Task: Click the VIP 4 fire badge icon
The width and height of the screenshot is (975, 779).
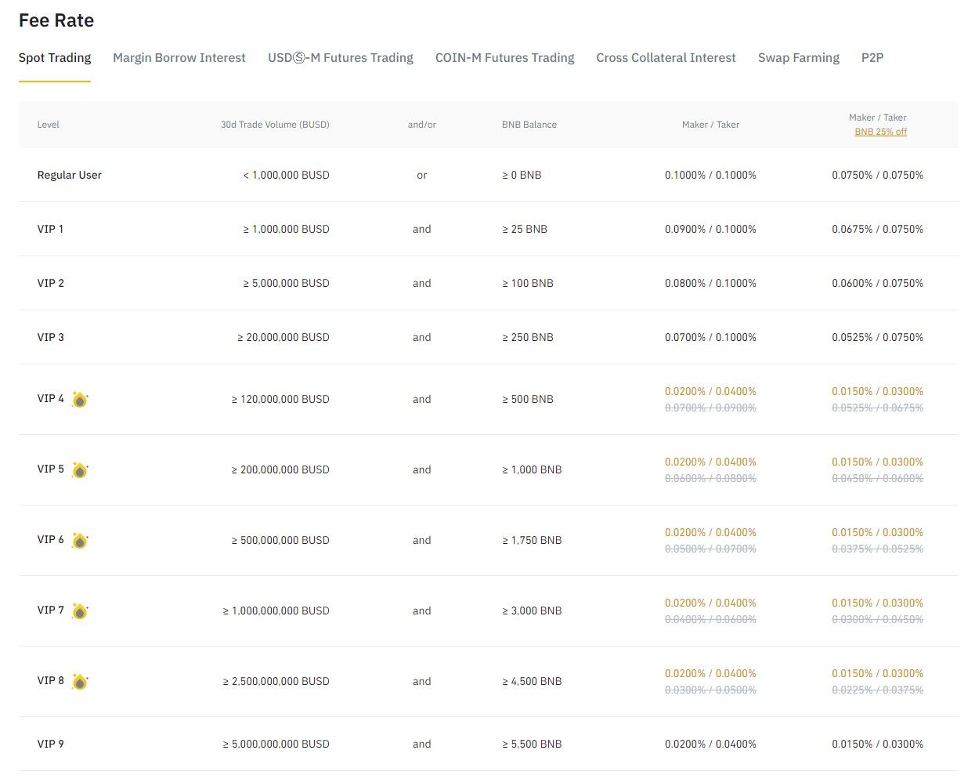Action: click(79, 400)
